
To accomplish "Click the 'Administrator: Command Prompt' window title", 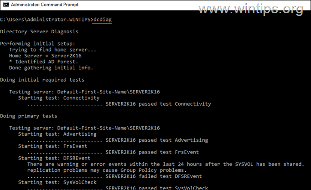I will click(x=45, y=5).
